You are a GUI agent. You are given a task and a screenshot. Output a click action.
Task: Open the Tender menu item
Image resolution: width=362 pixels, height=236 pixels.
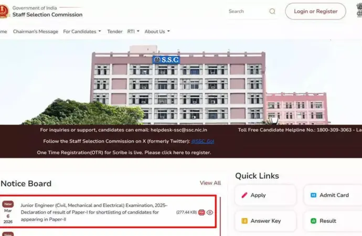tap(115, 31)
